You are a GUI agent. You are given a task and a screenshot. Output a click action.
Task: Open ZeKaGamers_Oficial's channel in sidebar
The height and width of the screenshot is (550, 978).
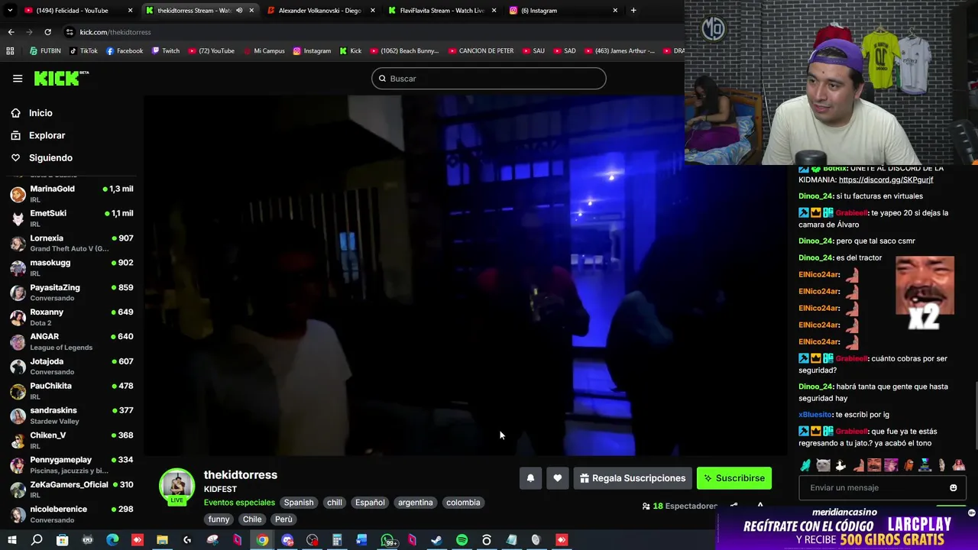[x=71, y=489]
